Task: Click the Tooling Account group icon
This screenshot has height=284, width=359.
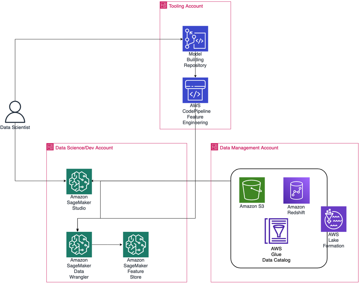Action: click(164, 5)
